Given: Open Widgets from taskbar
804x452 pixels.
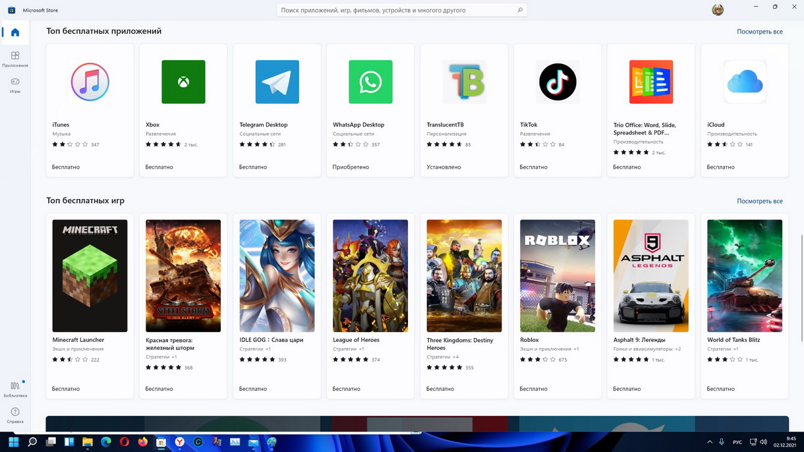Looking at the screenshot, I should (69, 442).
